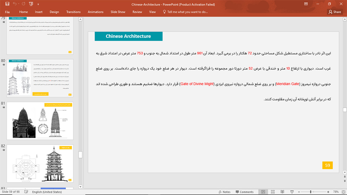Click the slide panel scrollbar thumb
The height and width of the screenshot is (195, 347).
coord(80,155)
